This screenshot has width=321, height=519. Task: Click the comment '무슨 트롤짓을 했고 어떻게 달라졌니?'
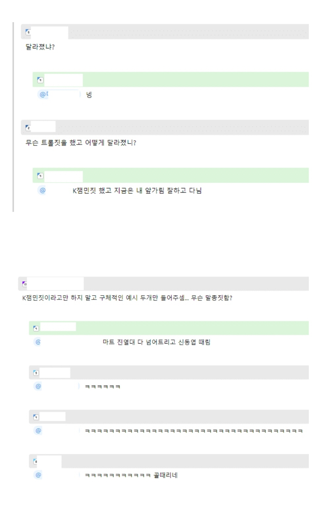click(x=81, y=143)
